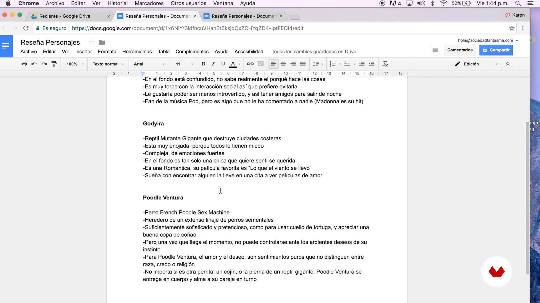Viewport: 540px width, 303px height.
Task: Bookmark this page with the star icon
Action: pyautogui.click(x=512, y=28)
